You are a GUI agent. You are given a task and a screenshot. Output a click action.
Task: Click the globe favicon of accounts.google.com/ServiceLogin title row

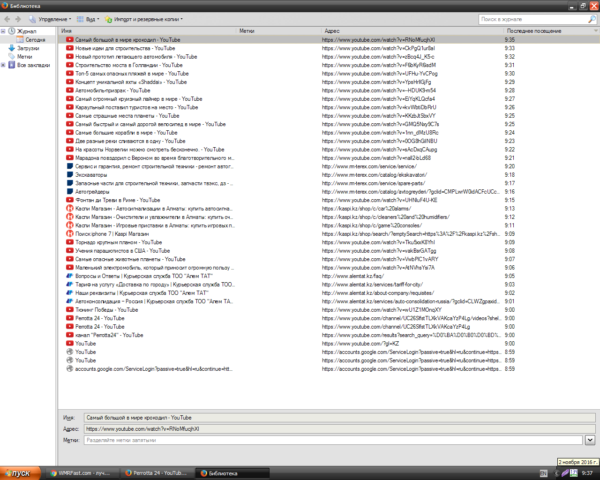click(70, 369)
